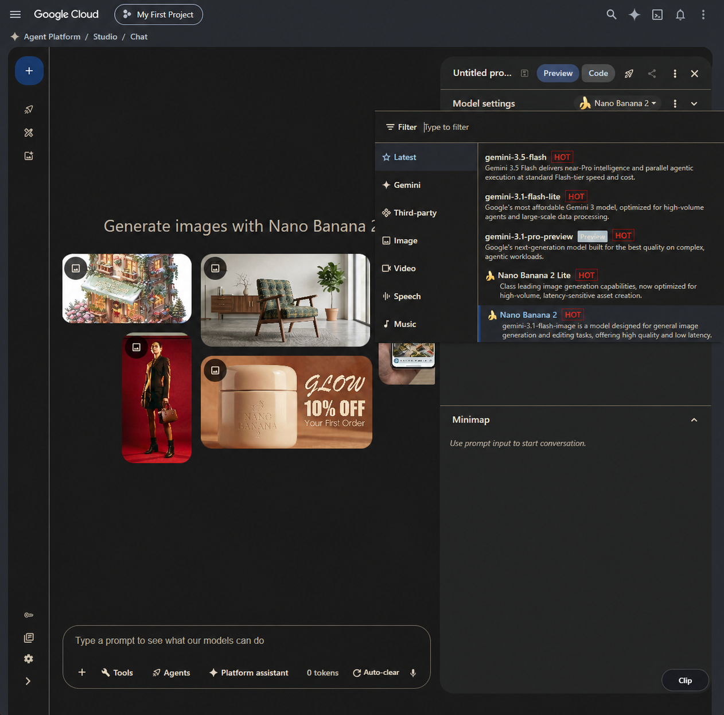Click the blue plus new chat button
Screen dimensions: 724x715
[29, 71]
